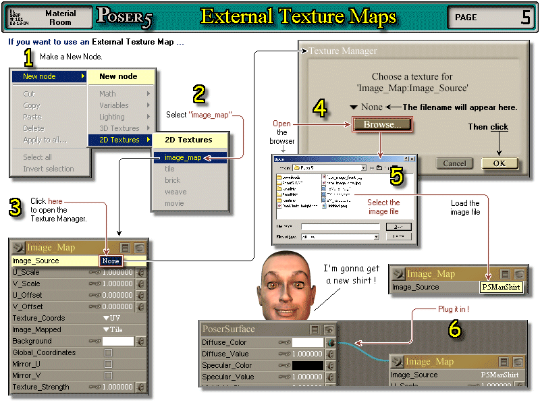Open Background white color swatch
This screenshot has width=540, height=405.
click(117, 342)
